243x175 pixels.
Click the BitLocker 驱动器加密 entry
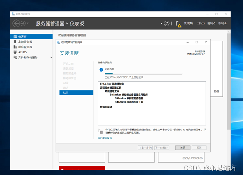(x=112, y=84)
